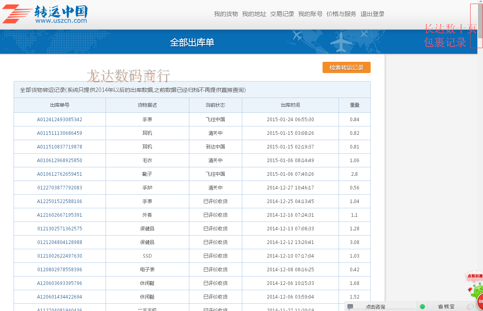483x311 pixels.
Task: Click the smiley face icon after 省钱宝
Action: click(x=471, y=307)
